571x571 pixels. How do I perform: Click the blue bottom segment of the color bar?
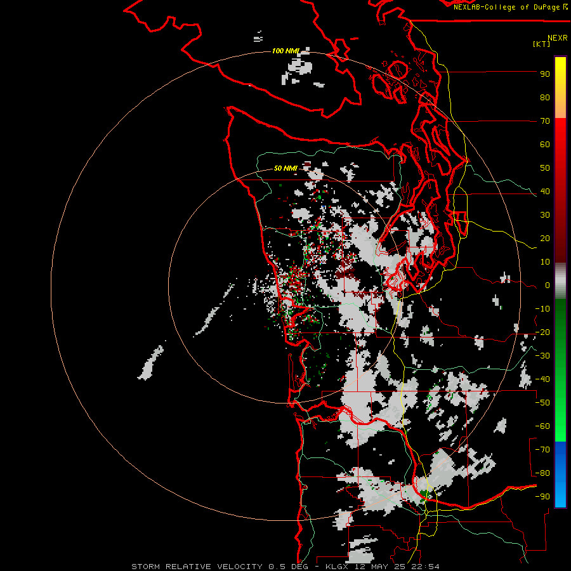pos(560,475)
